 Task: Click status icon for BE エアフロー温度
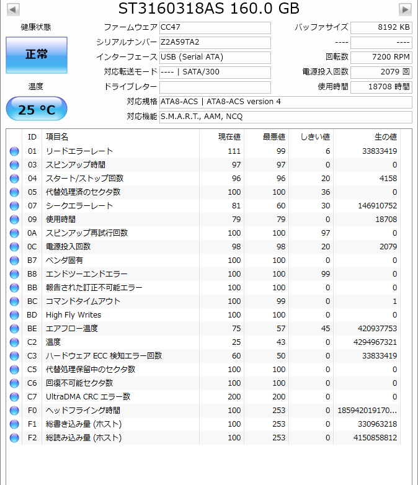click(14, 329)
